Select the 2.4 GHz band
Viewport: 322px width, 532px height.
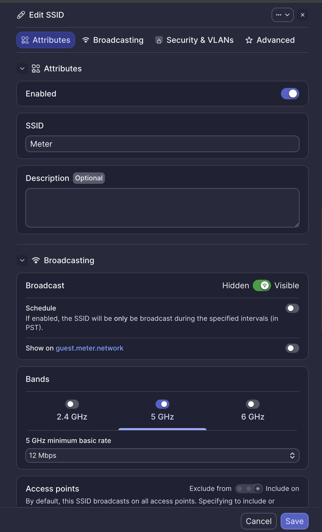point(72,404)
